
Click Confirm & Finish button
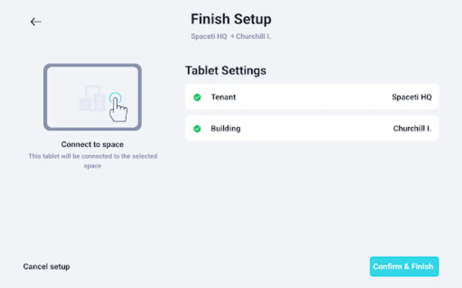point(404,267)
